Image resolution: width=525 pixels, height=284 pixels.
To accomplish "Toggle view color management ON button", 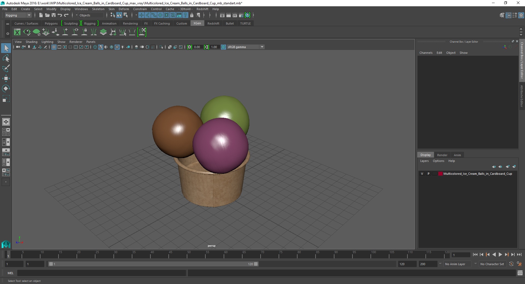I will pyautogui.click(x=223, y=47).
